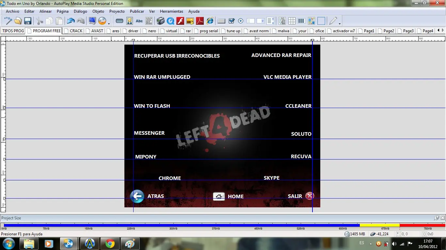The image size is (446, 250).
Task: Open Windows Start menu orb
Action: (x=8, y=243)
